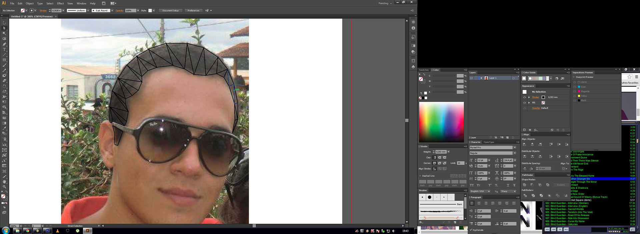The image size is (640, 234).
Task: Click the Document Setup button
Action: (171, 11)
